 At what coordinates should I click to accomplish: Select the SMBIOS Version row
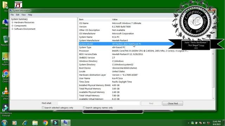point(145,58)
